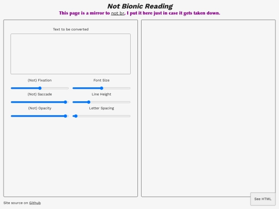The height and width of the screenshot is (209, 279).
Task: Click the unfilled right end of the Font Size track
Action: tap(117, 88)
